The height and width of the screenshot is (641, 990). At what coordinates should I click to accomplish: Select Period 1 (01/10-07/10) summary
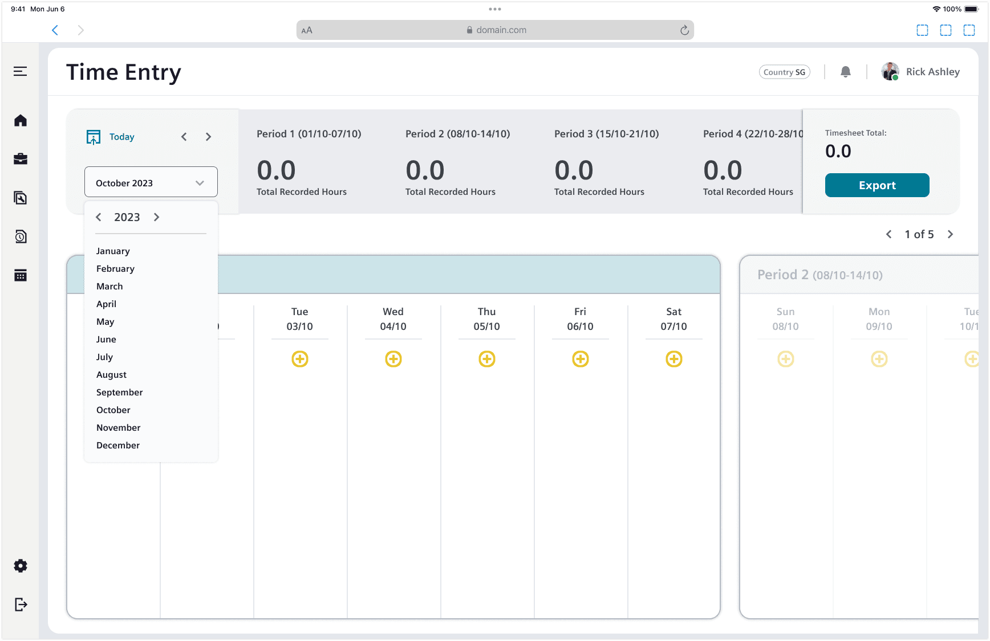309,162
